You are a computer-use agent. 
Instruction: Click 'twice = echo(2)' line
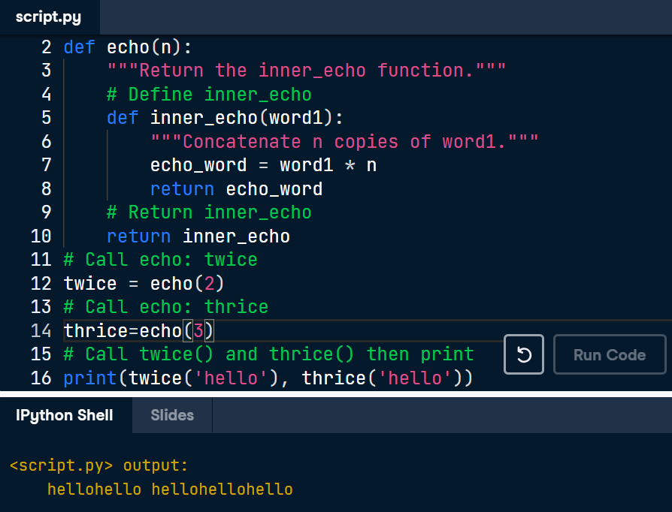[x=144, y=283]
